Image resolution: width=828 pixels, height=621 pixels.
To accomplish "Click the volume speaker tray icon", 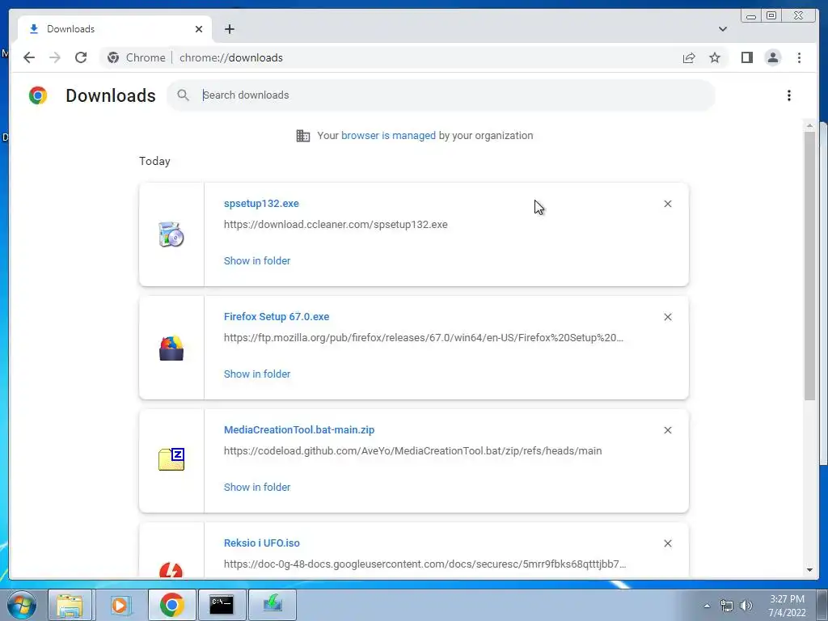I will click(x=746, y=606).
